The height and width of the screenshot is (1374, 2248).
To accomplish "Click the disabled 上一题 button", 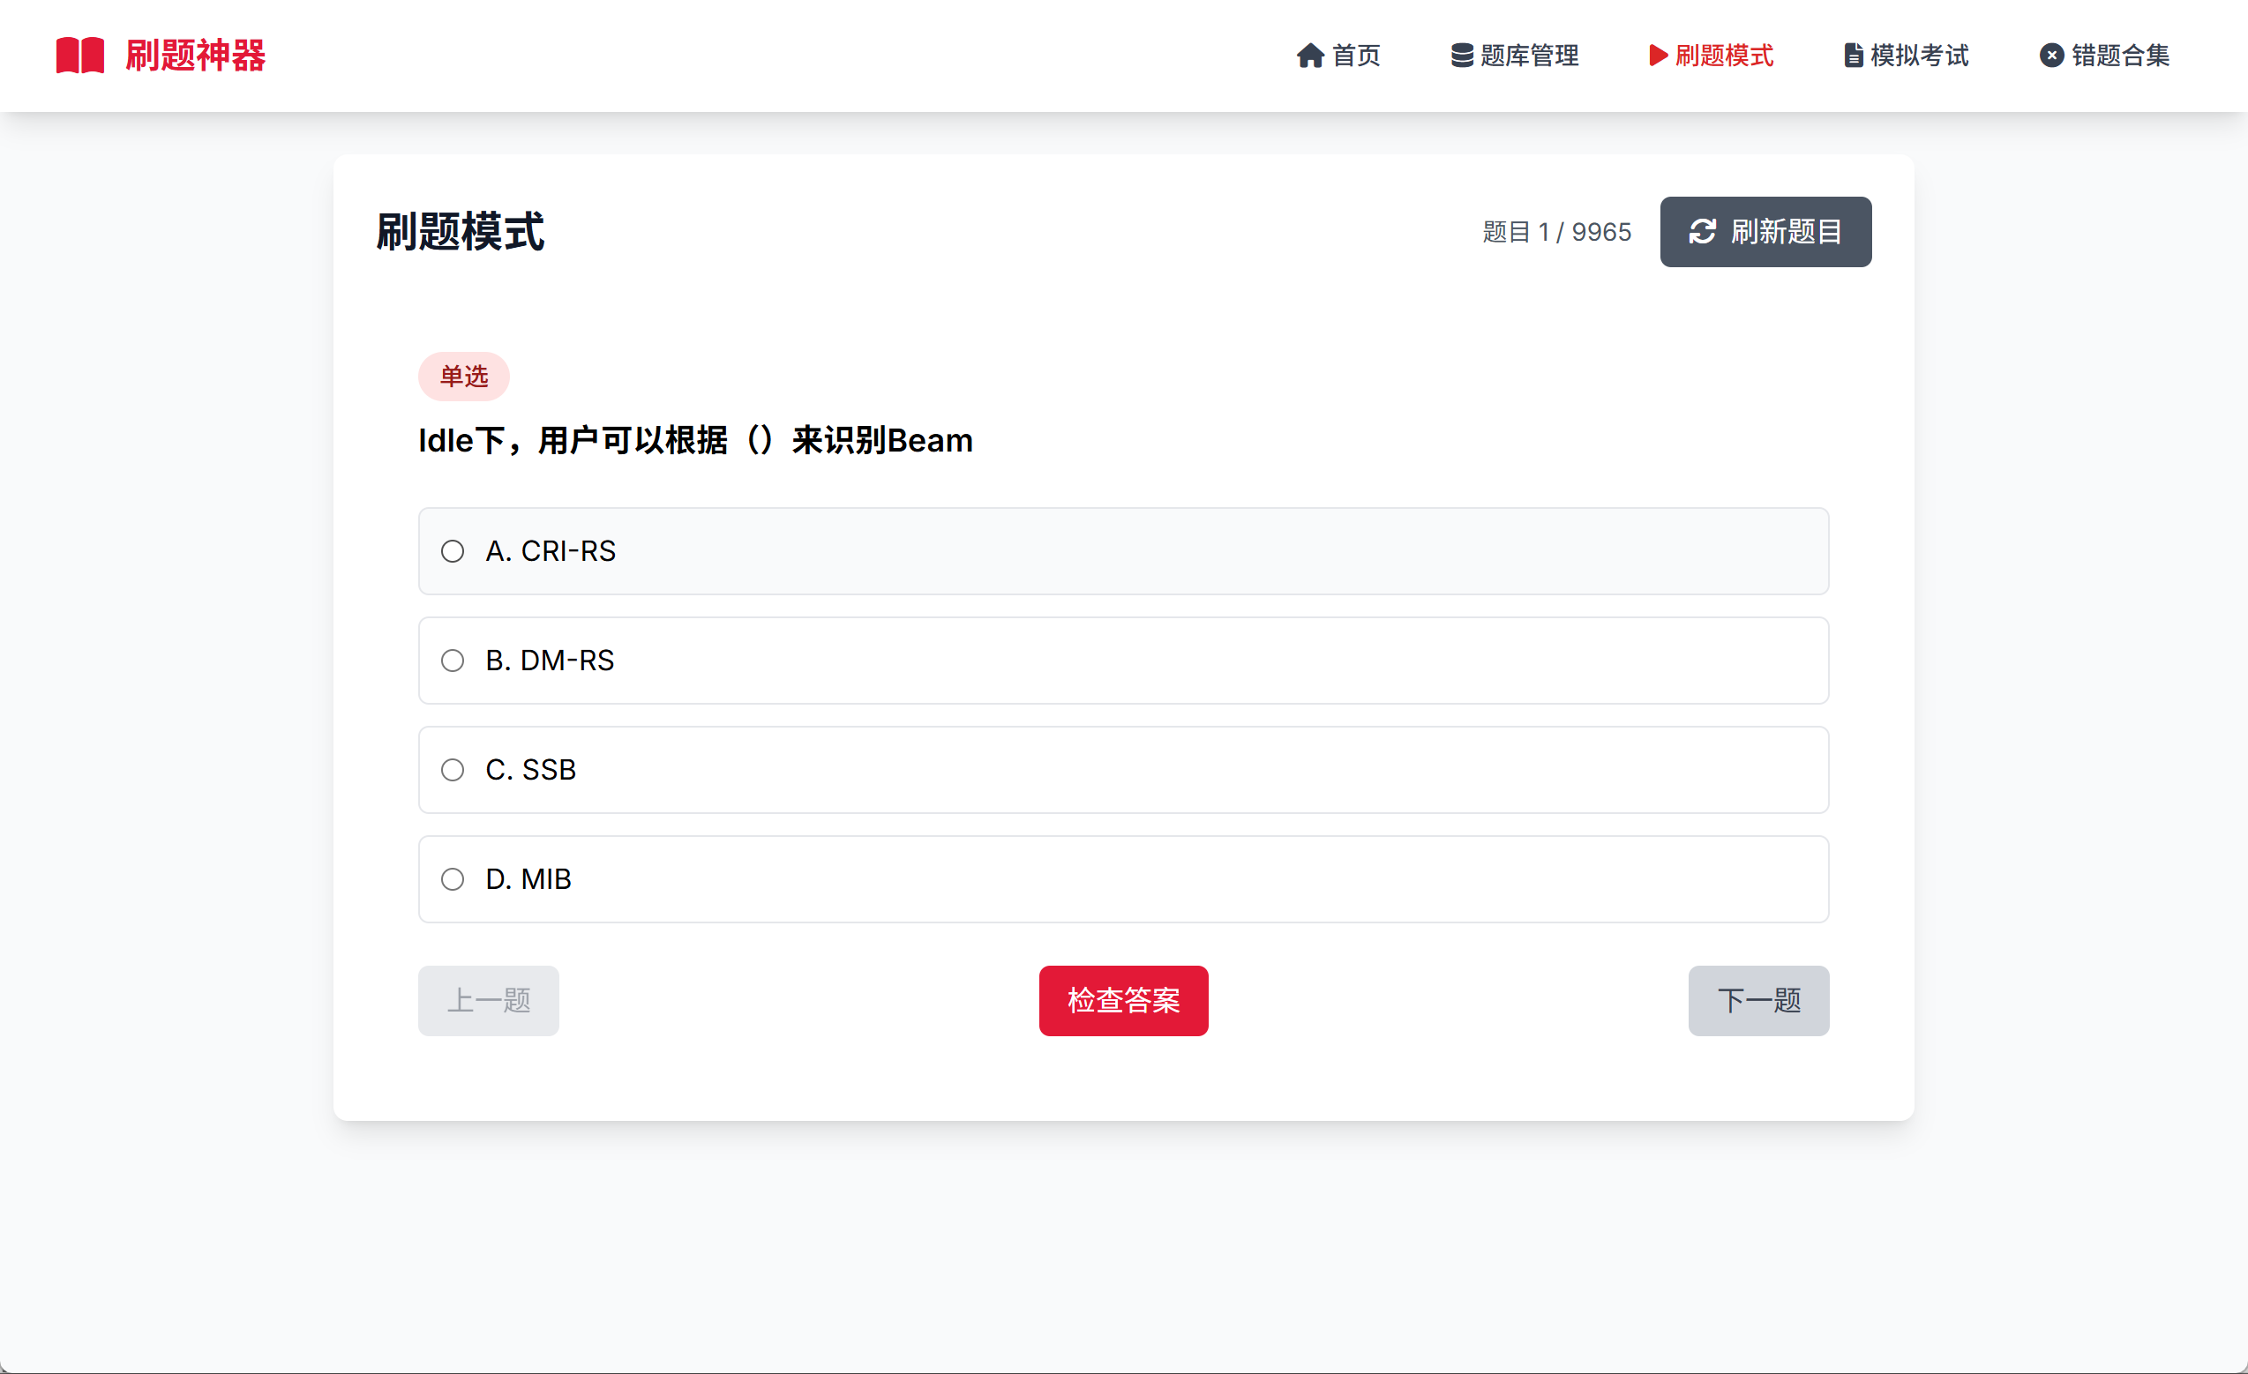I will point(488,1000).
